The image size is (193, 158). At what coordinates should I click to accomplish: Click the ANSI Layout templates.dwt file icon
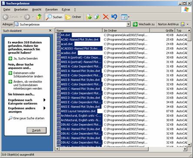[58, 111]
